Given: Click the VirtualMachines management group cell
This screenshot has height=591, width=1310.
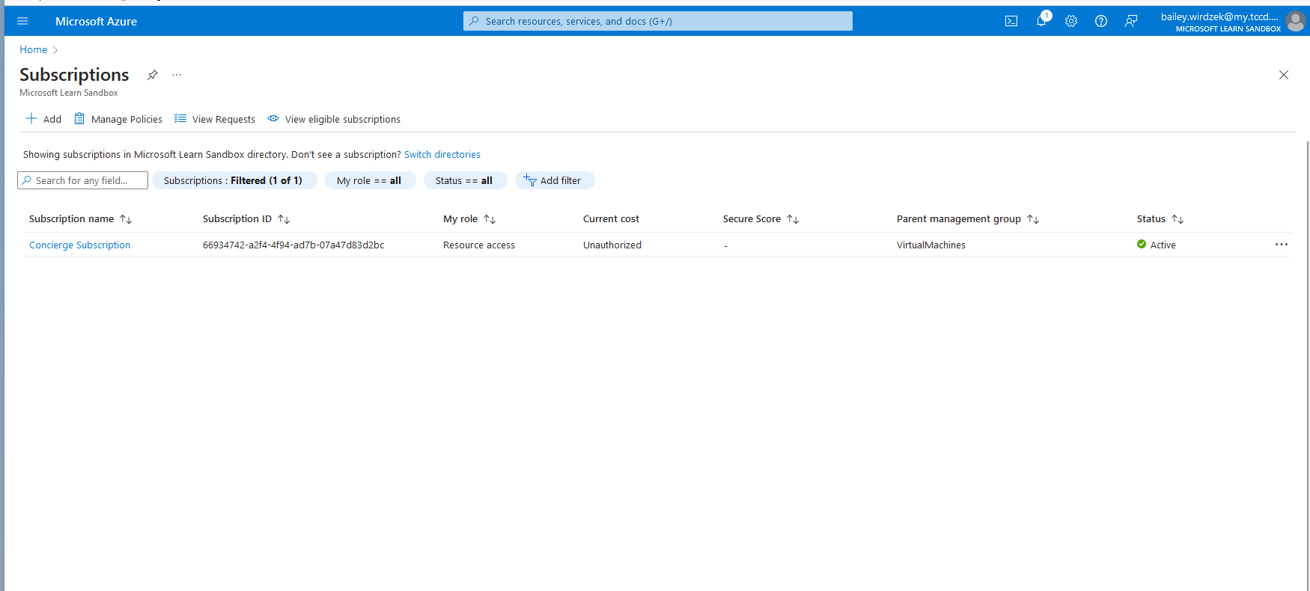Looking at the screenshot, I should click(x=931, y=245).
